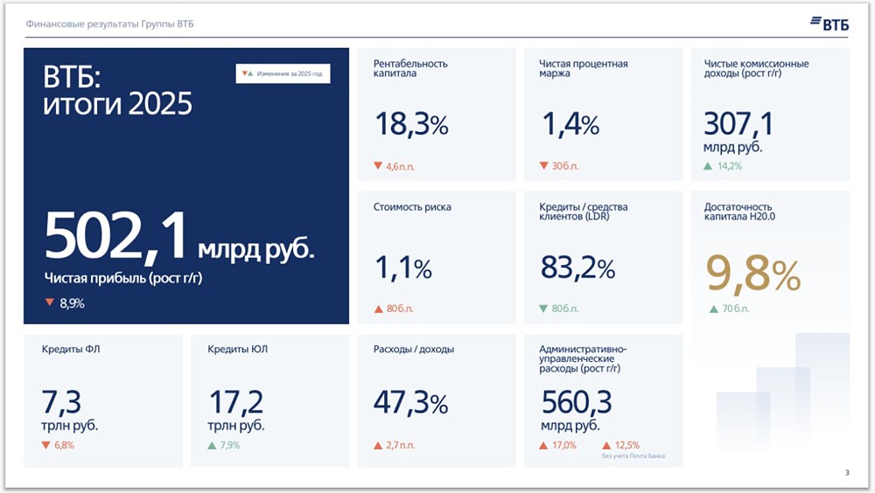This screenshot has width=875, height=493.
Task: Click the 'Кредиты ЮЛ' card title
Action: coord(237,349)
